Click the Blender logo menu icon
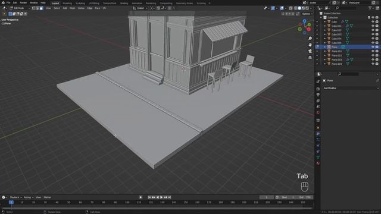The height and width of the screenshot is (214, 381). coord(3,2)
